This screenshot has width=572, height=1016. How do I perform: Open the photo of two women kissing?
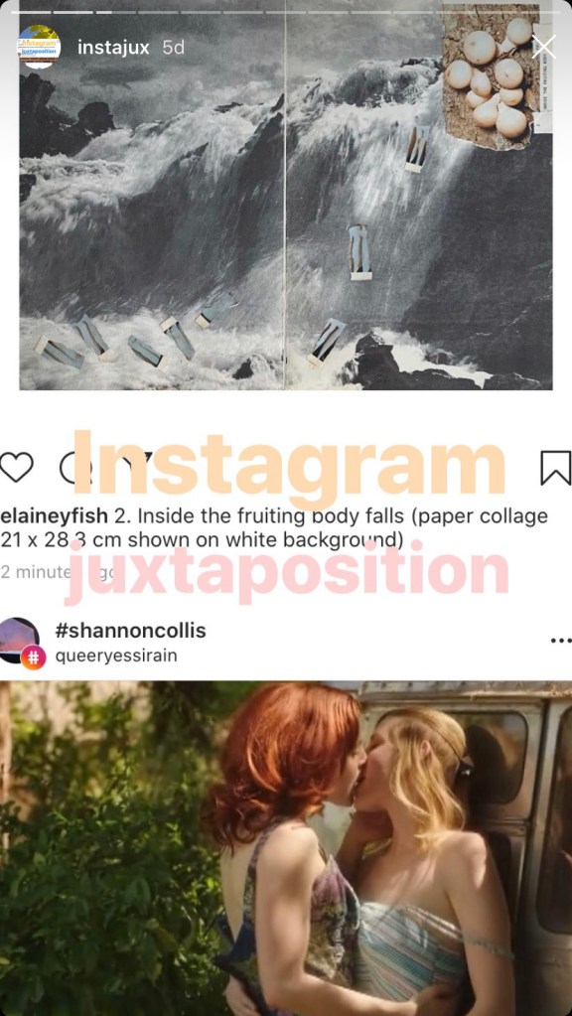coord(286,848)
